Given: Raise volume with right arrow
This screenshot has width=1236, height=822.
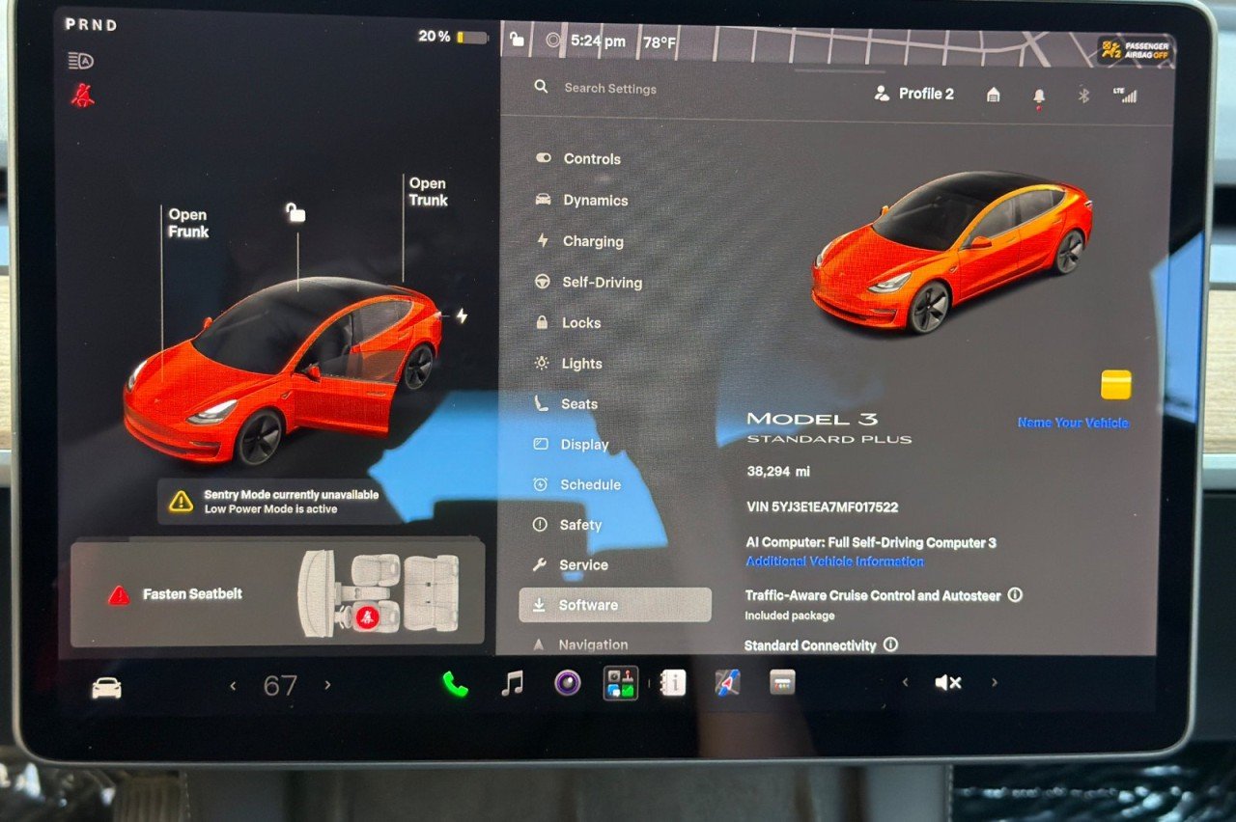Looking at the screenshot, I should (995, 683).
